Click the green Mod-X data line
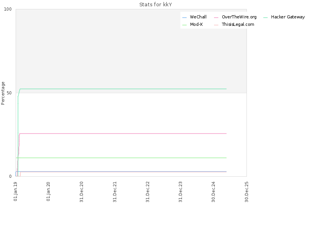Viewport: 313px width, 235px height. (121, 158)
